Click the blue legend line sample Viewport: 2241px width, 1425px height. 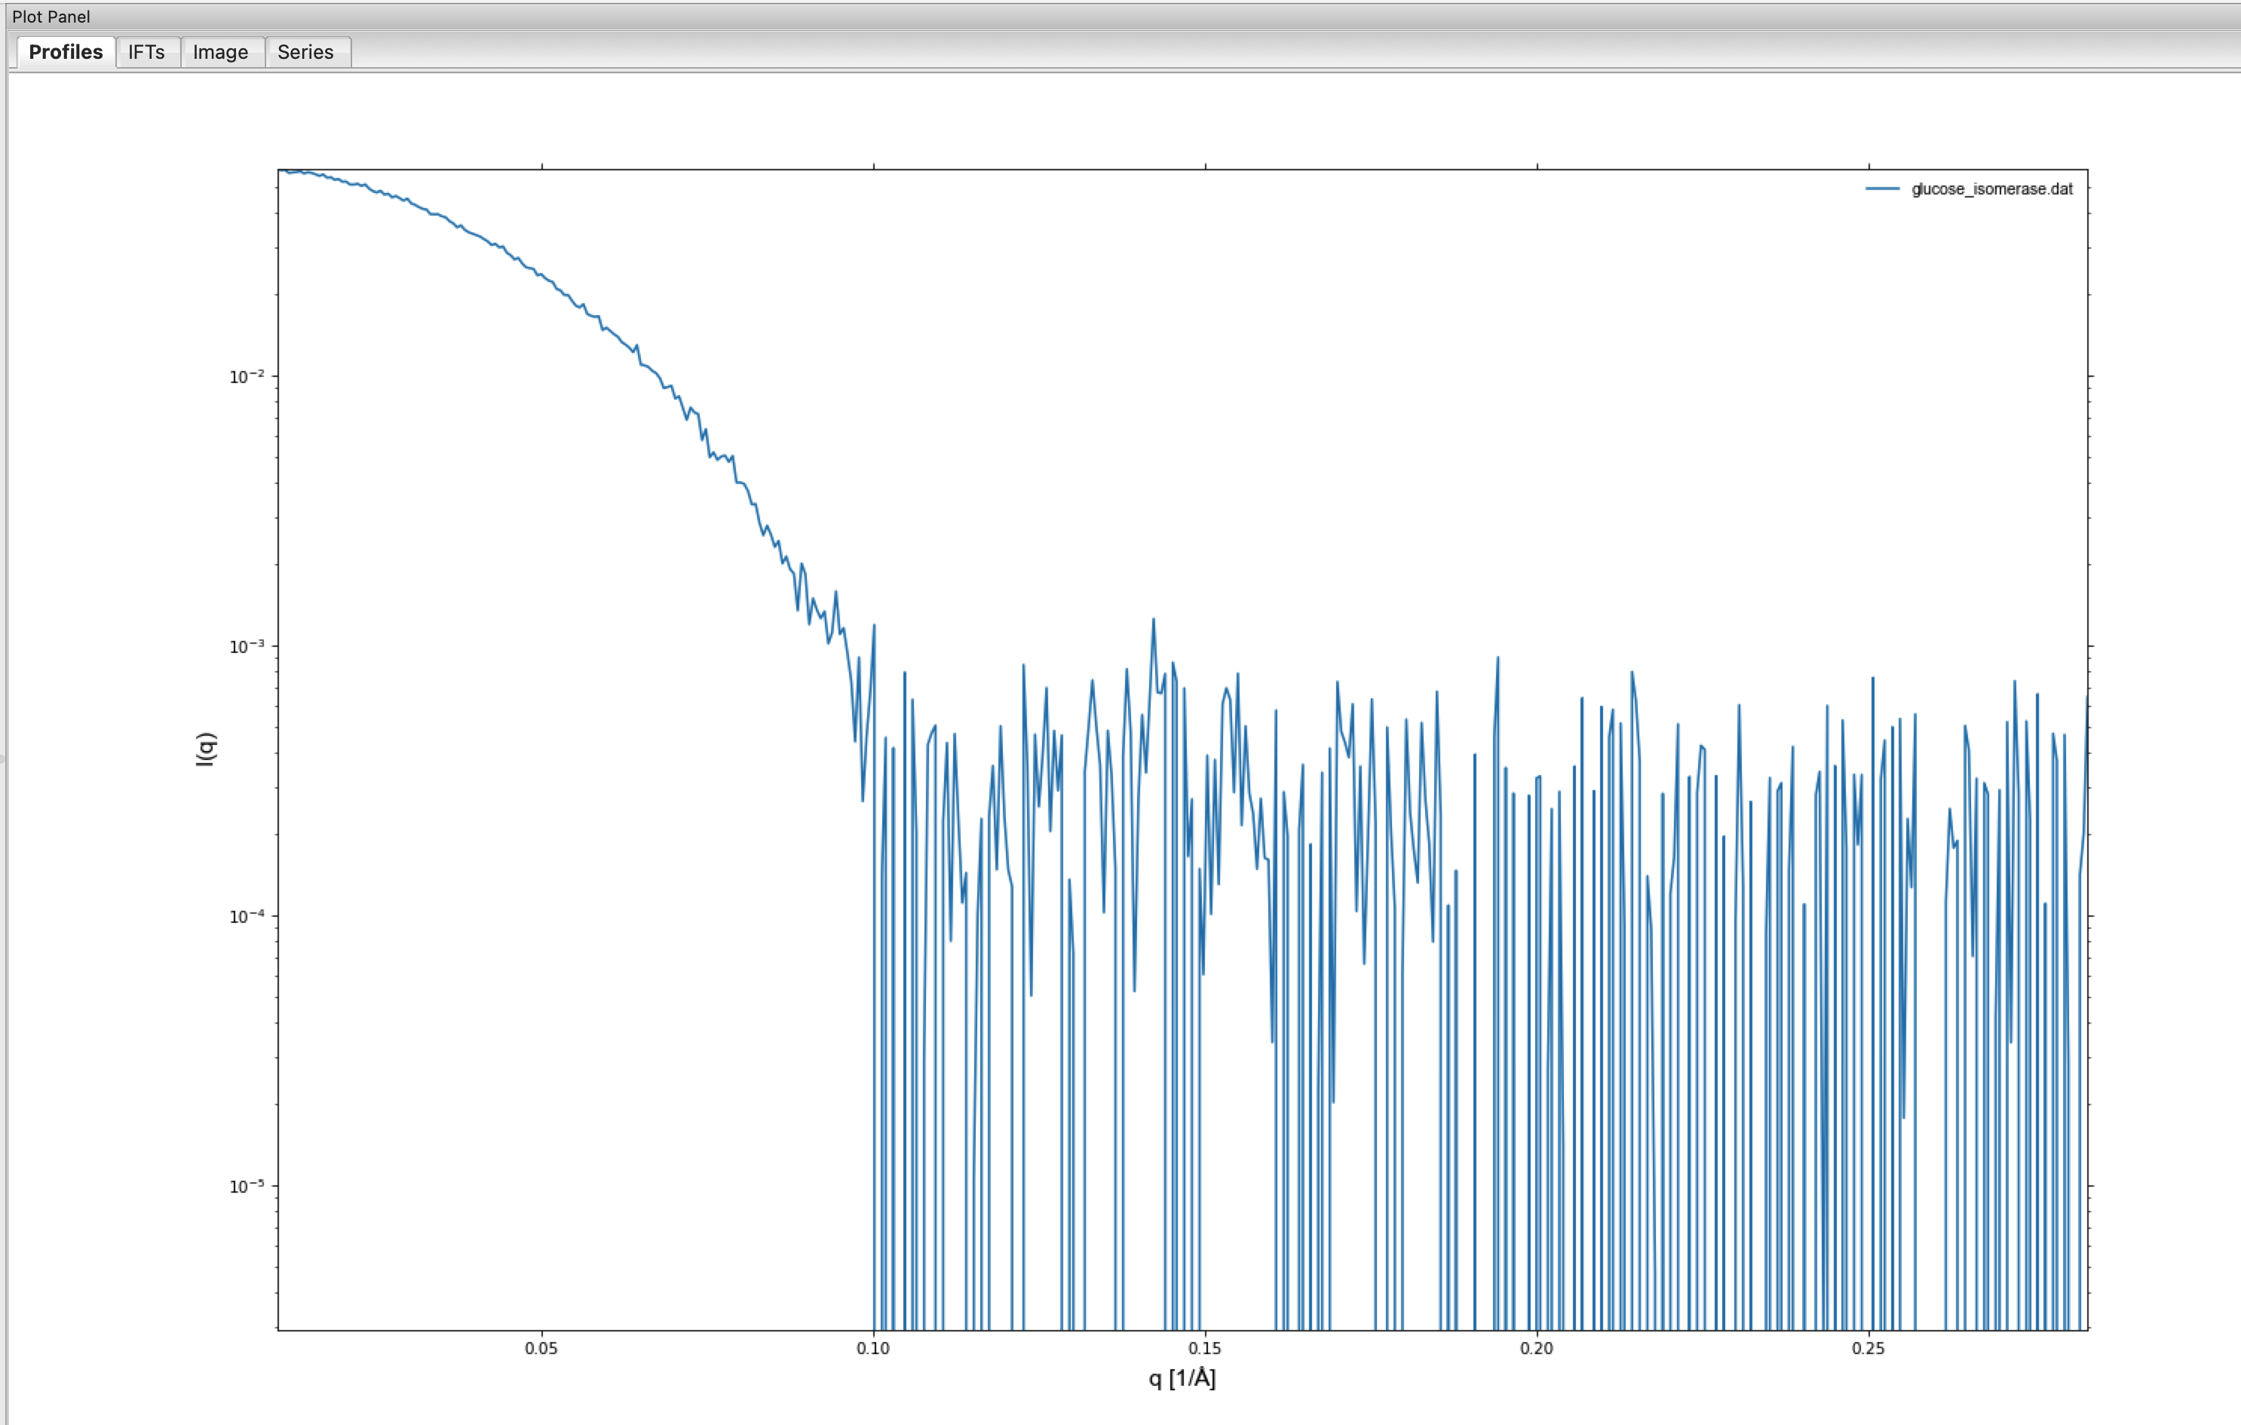[1882, 189]
